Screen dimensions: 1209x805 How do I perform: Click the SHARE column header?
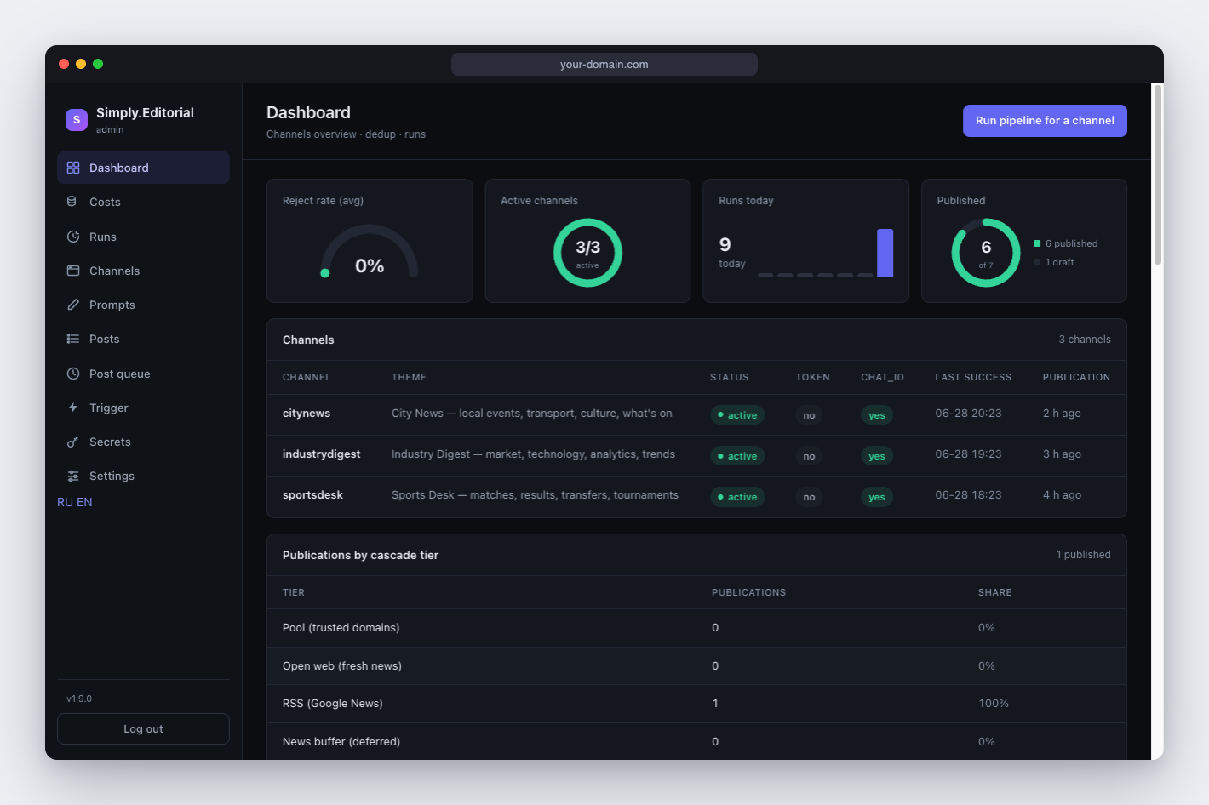pyautogui.click(x=994, y=592)
